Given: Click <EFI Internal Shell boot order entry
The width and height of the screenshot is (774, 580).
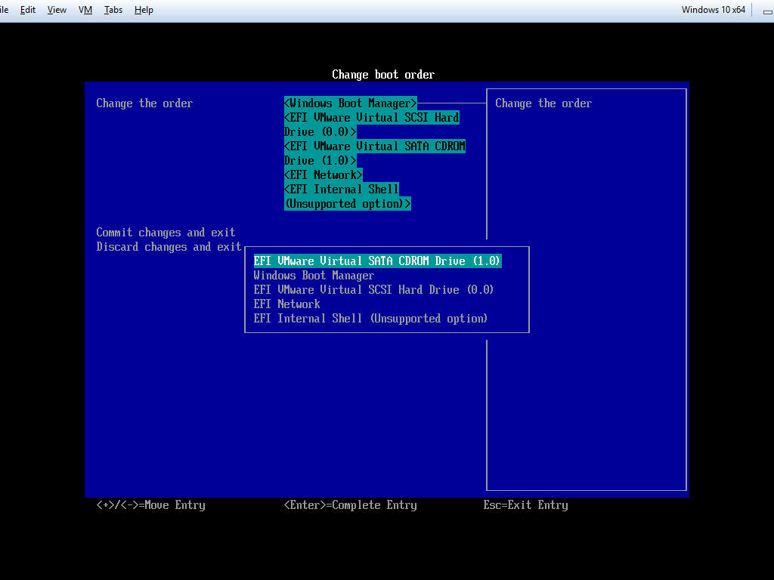Looking at the screenshot, I should coord(348,196).
